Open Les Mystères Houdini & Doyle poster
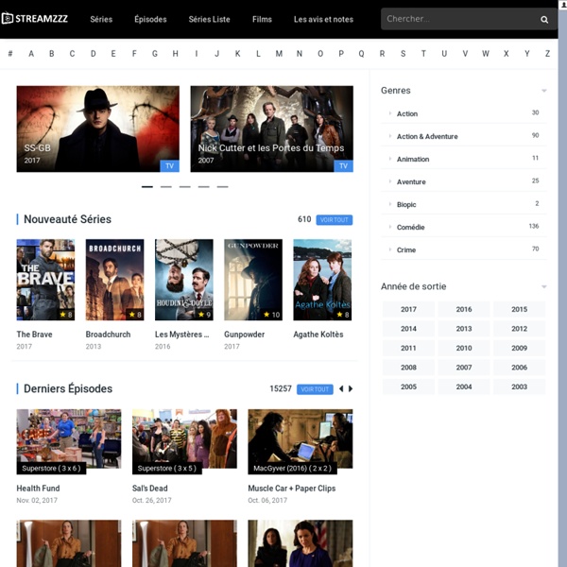 click(184, 280)
